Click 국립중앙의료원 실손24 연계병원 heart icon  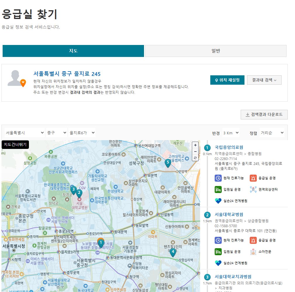218,201
